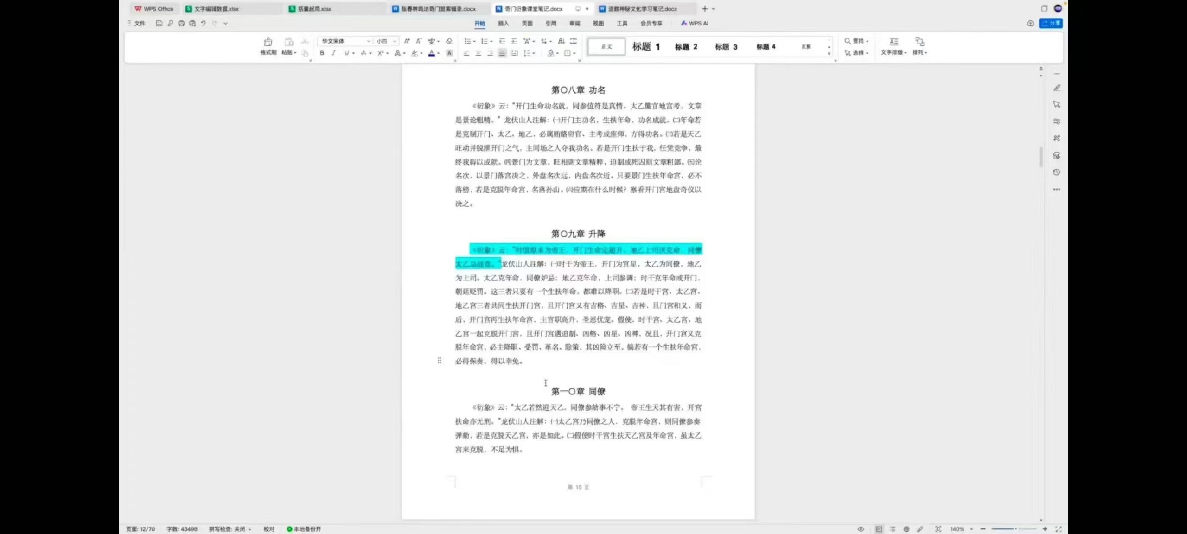Click the Paste clipboard icon
The height and width of the screenshot is (534, 1187).
[x=288, y=42]
